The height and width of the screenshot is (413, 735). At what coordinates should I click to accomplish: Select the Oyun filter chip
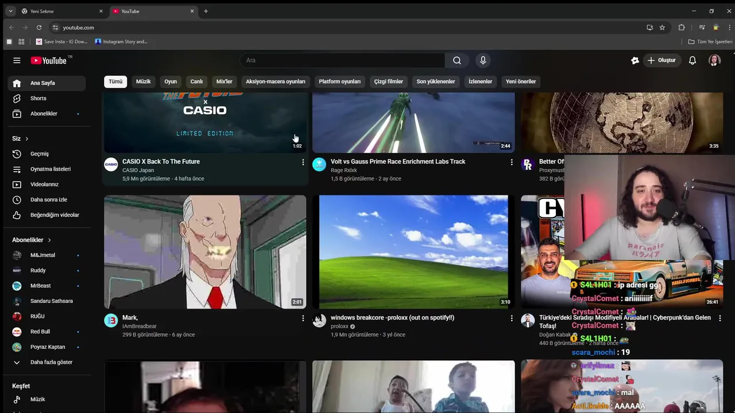pyautogui.click(x=171, y=81)
